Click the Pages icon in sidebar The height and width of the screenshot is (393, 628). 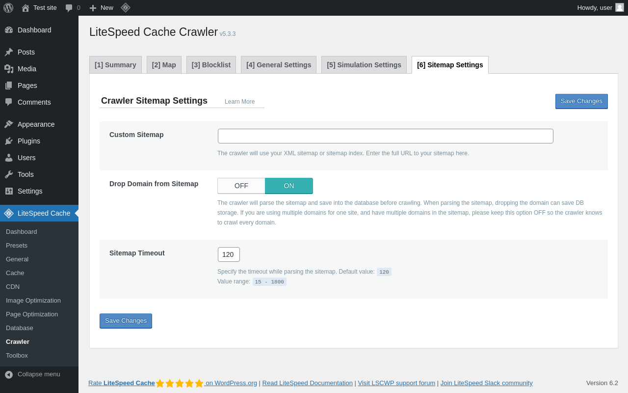point(9,85)
